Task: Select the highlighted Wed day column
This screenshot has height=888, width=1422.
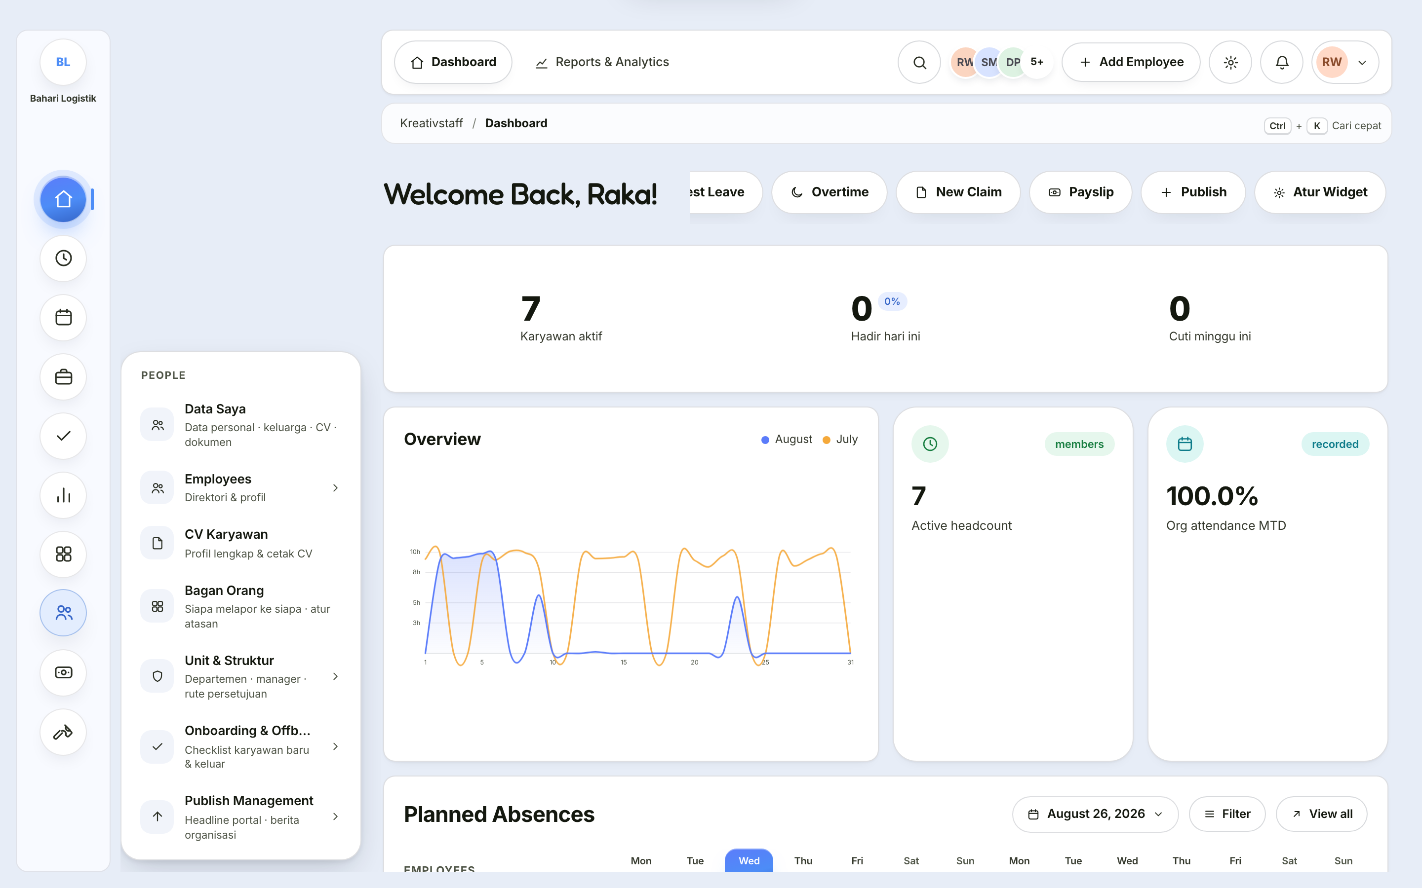Action: (x=749, y=860)
